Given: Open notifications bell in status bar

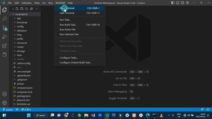Looking at the screenshot, I should (x=208, y=109).
